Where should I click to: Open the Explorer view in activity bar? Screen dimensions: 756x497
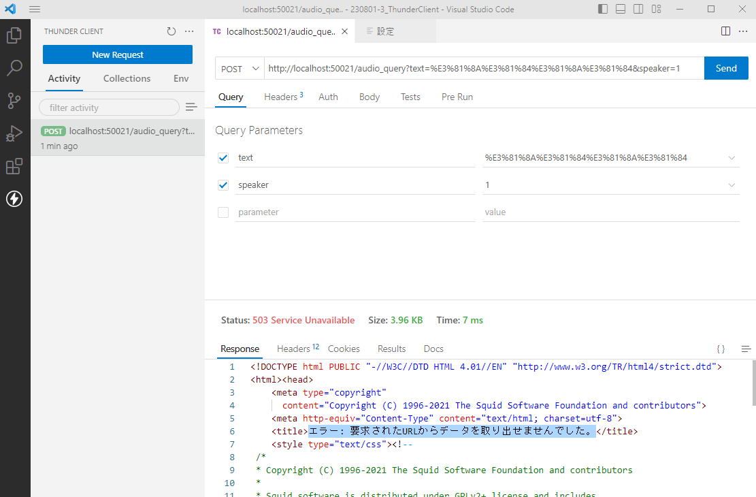point(14,35)
